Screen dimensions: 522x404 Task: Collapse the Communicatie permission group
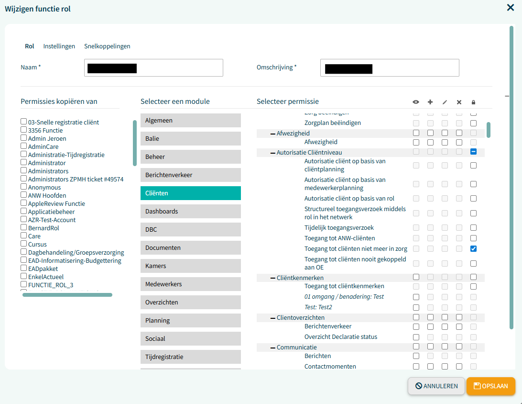[273, 348]
